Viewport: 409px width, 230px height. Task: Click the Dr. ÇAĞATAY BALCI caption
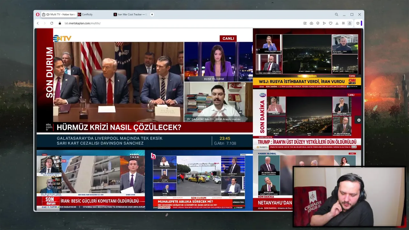(x=213, y=119)
